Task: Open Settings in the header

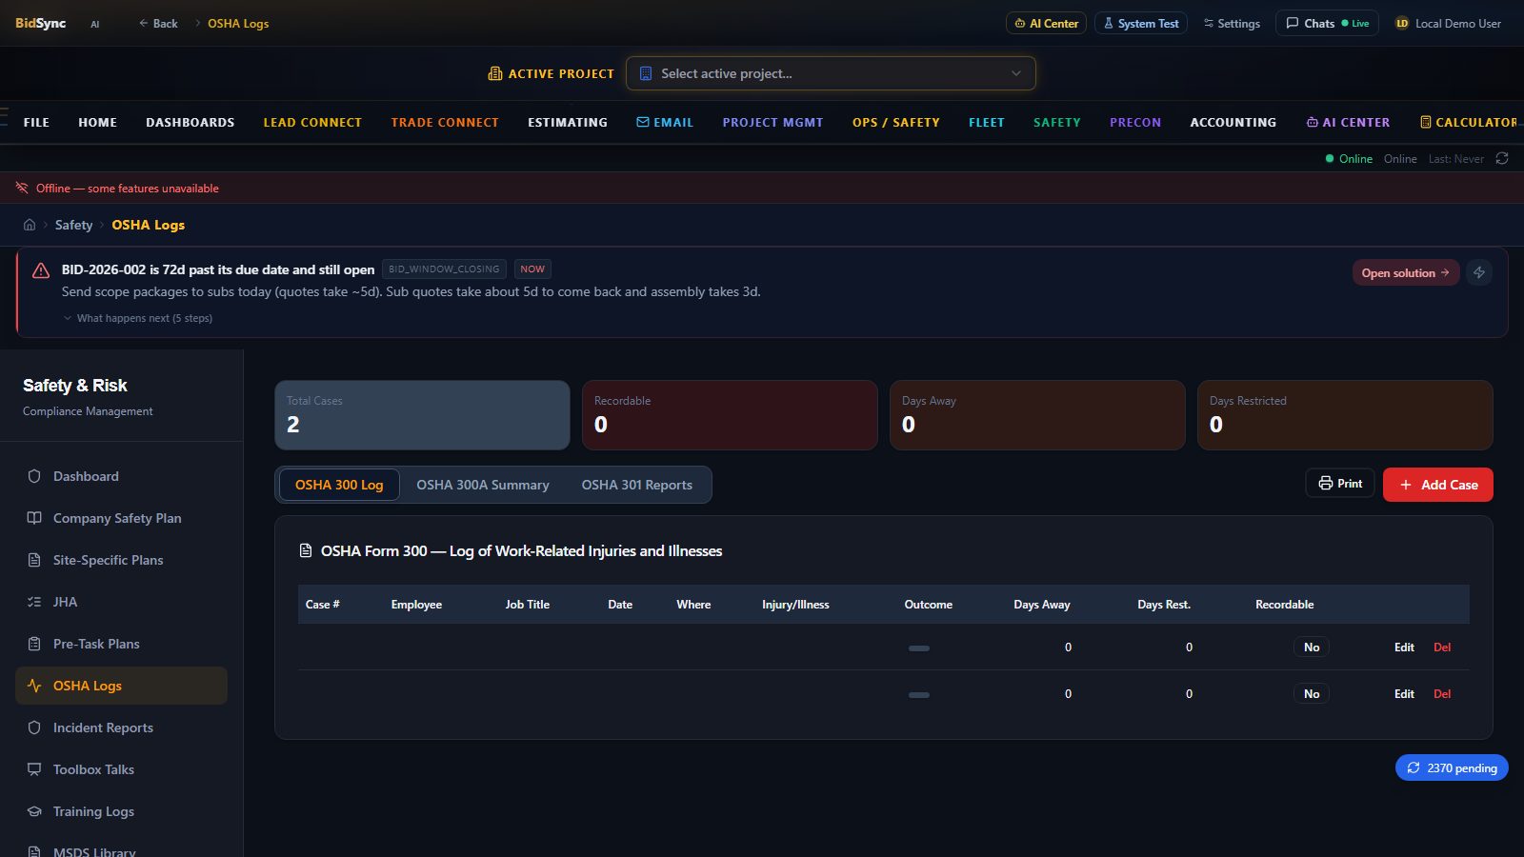Action: point(1232,23)
